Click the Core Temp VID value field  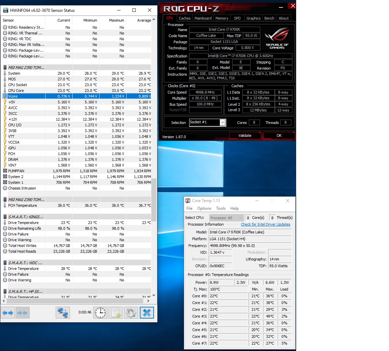pos(221,252)
